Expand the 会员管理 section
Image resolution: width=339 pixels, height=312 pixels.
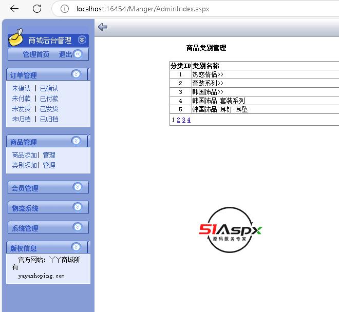(78, 187)
